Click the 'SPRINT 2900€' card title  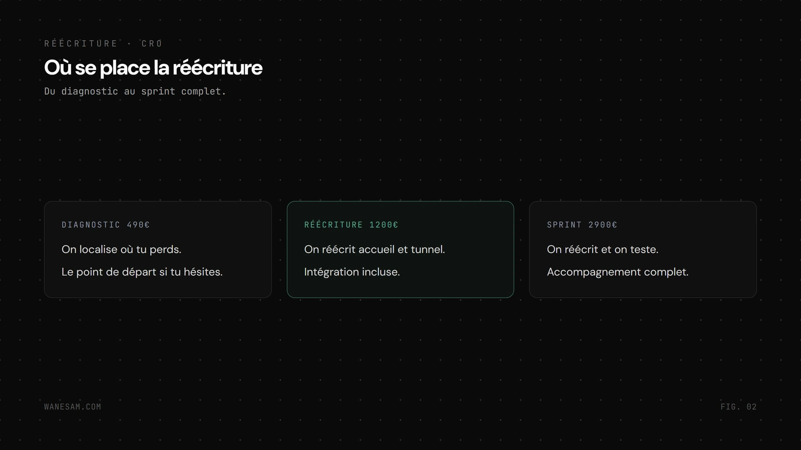click(582, 224)
